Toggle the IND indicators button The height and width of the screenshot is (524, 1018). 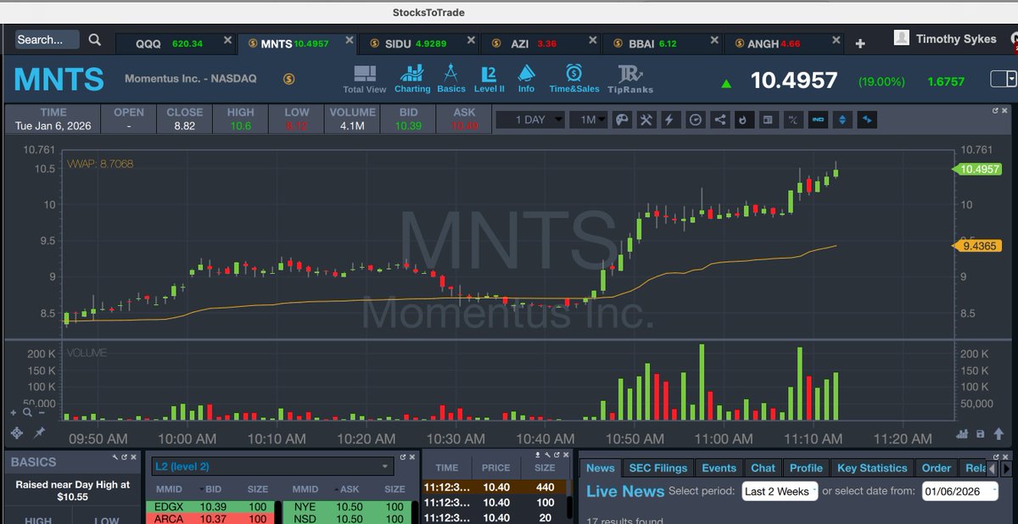pos(818,120)
